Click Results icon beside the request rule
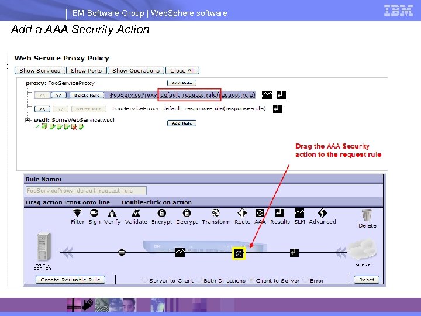The width and height of the screenshot is (421, 316). tap(281, 95)
